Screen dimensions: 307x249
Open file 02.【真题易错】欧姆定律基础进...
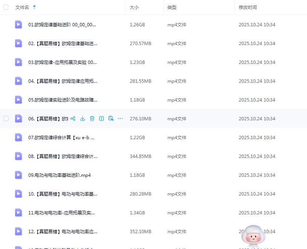tap(63, 44)
